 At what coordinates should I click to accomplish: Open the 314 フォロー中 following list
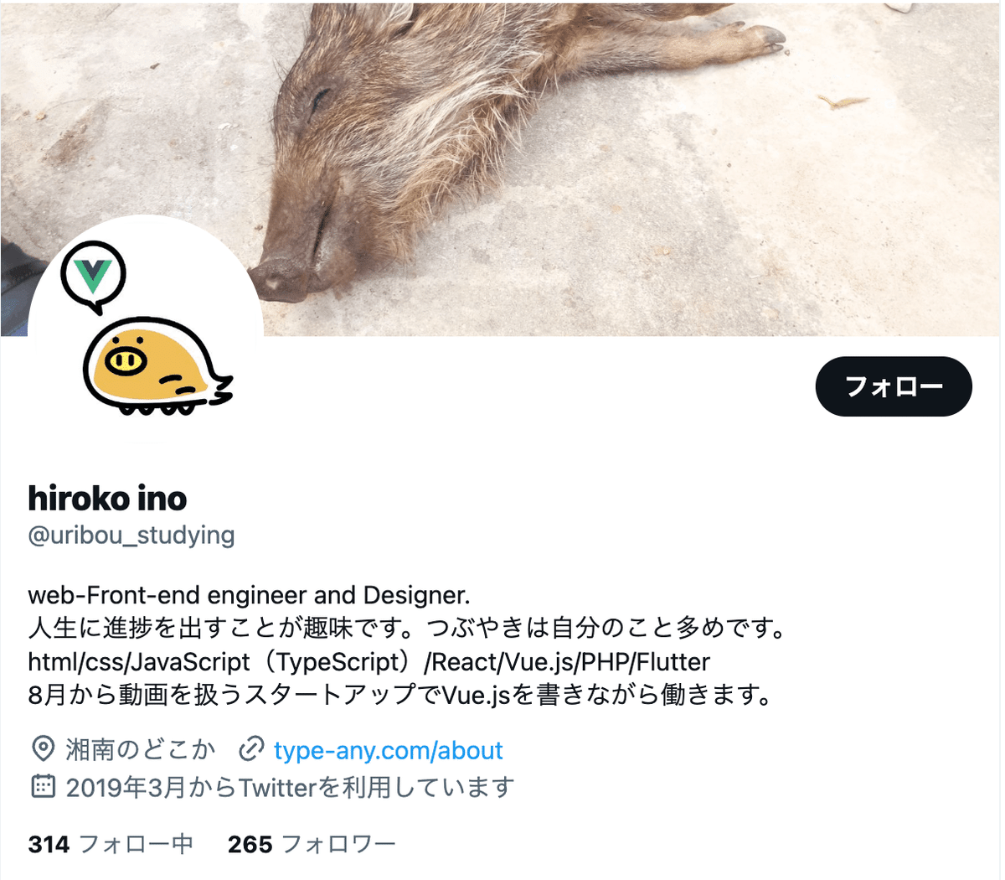pyautogui.click(x=111, y=843)
